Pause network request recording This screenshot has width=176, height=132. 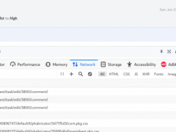62,74
